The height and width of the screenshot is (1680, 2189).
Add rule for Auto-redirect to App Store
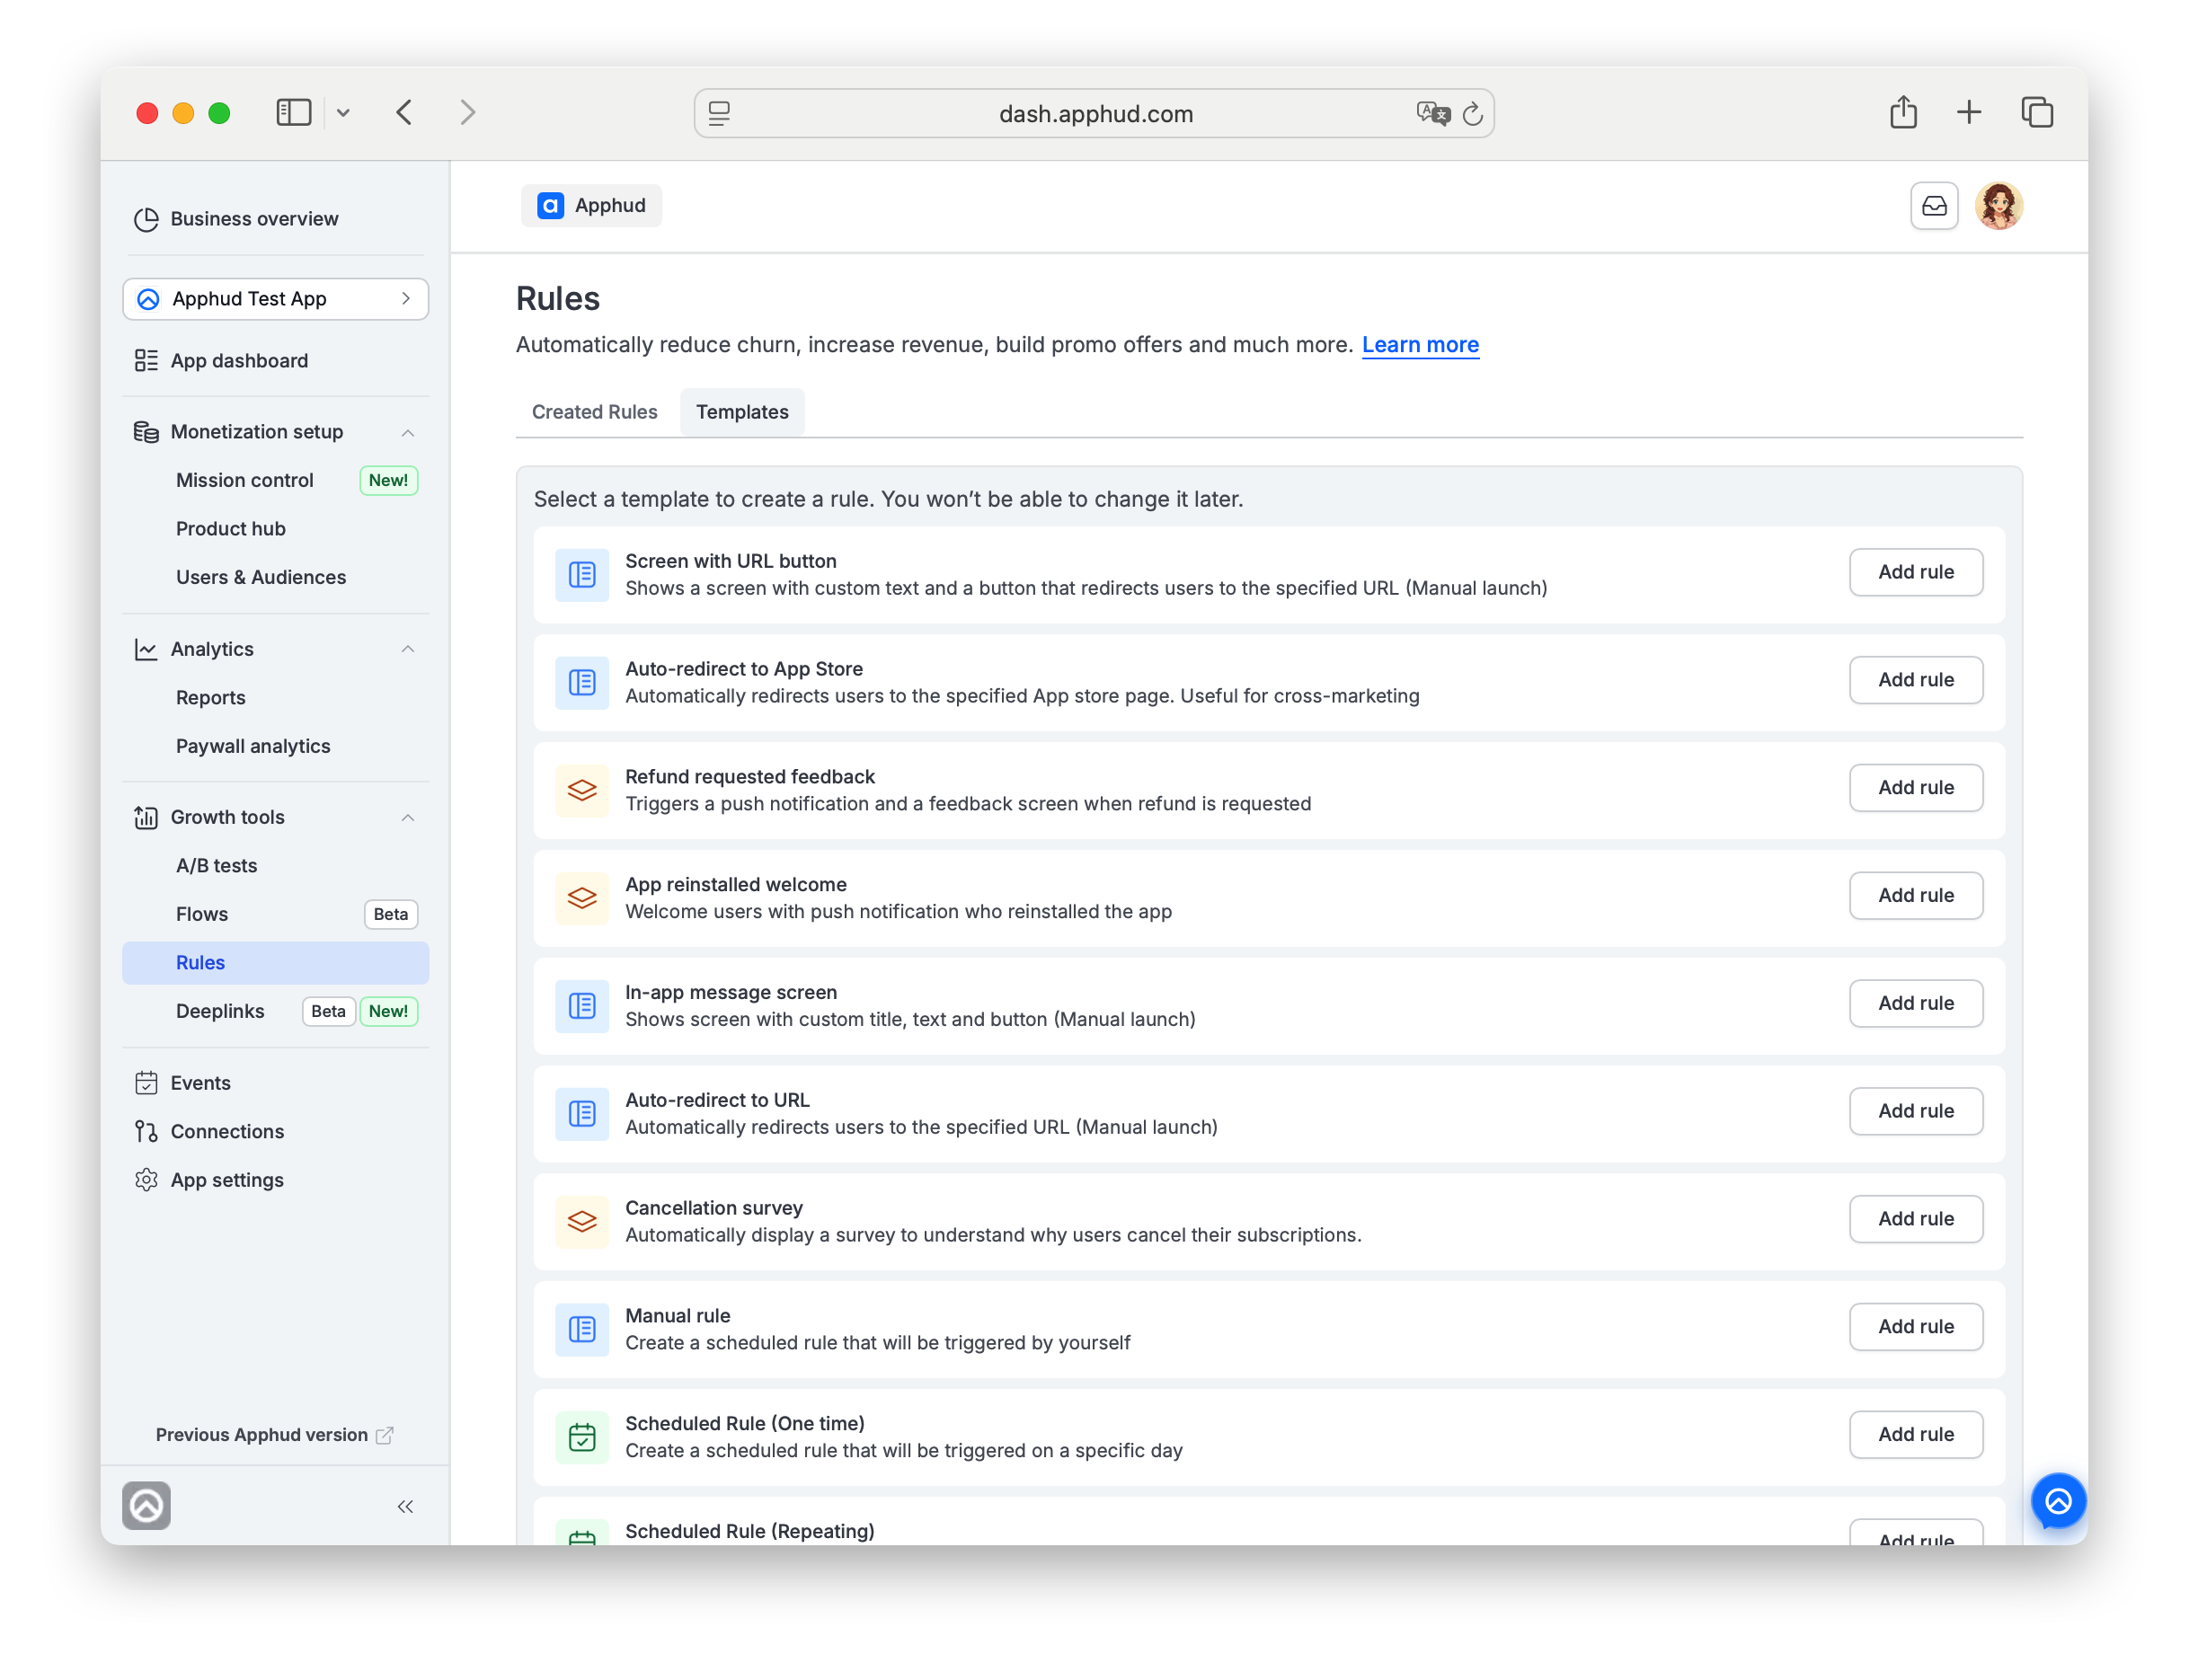[1915, 680]
